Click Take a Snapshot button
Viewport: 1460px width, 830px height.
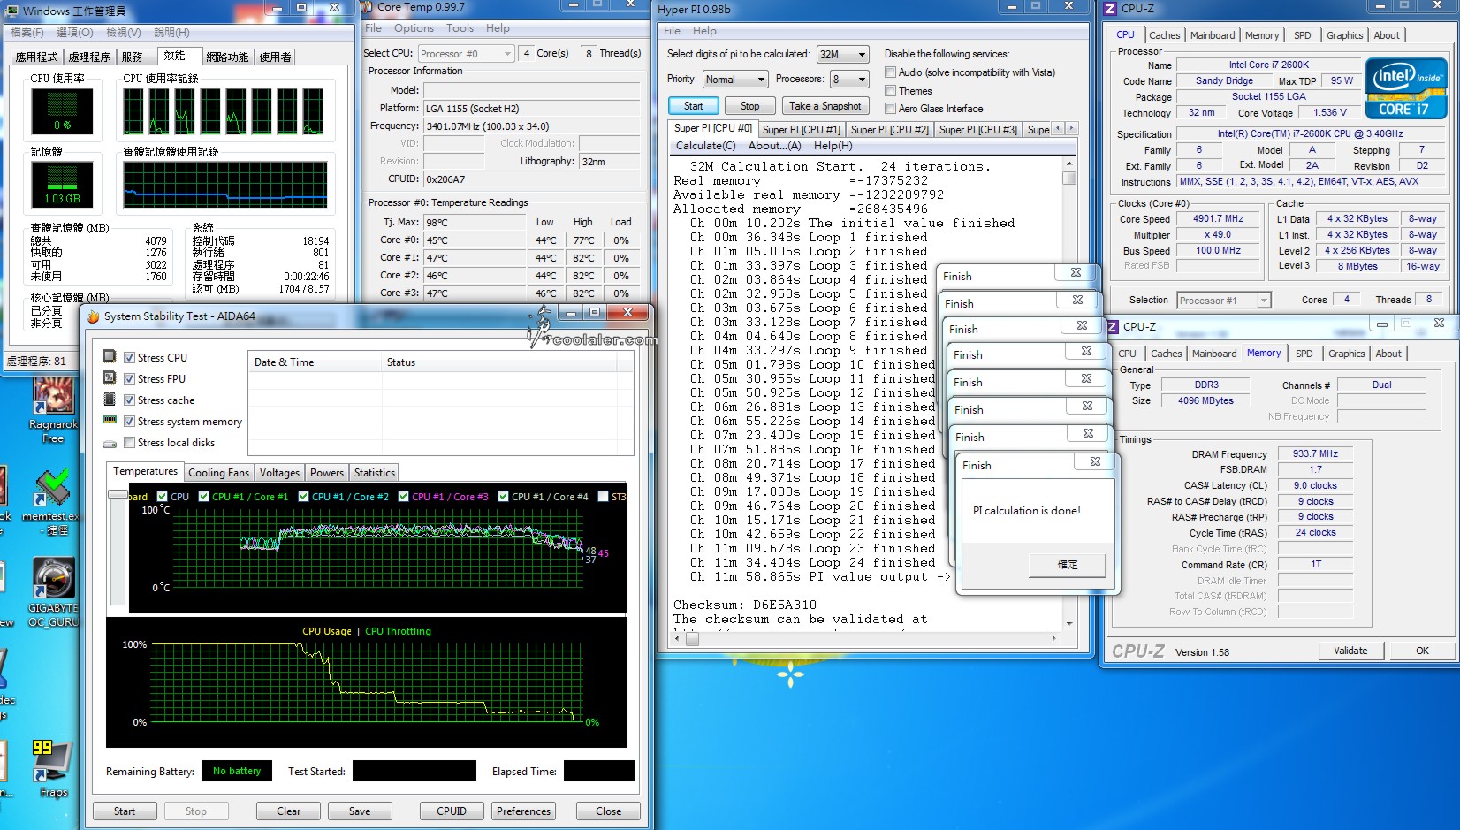click(x=825, y=106)
